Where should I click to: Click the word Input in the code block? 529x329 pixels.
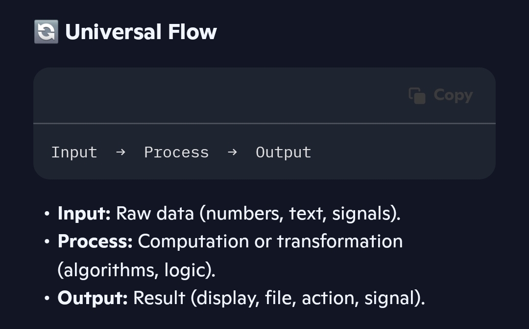point(74,152)
